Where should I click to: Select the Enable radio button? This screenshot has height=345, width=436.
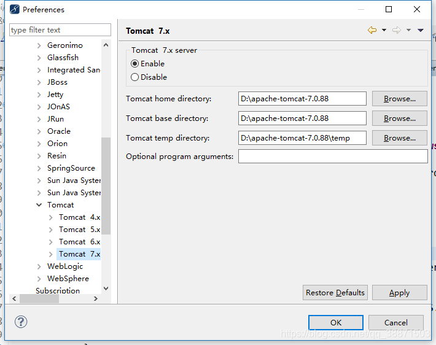134,64
